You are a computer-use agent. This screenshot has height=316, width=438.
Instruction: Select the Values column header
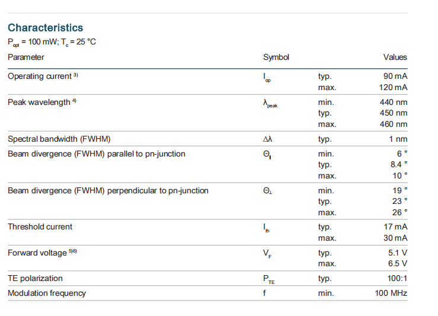tap(395, 58)
